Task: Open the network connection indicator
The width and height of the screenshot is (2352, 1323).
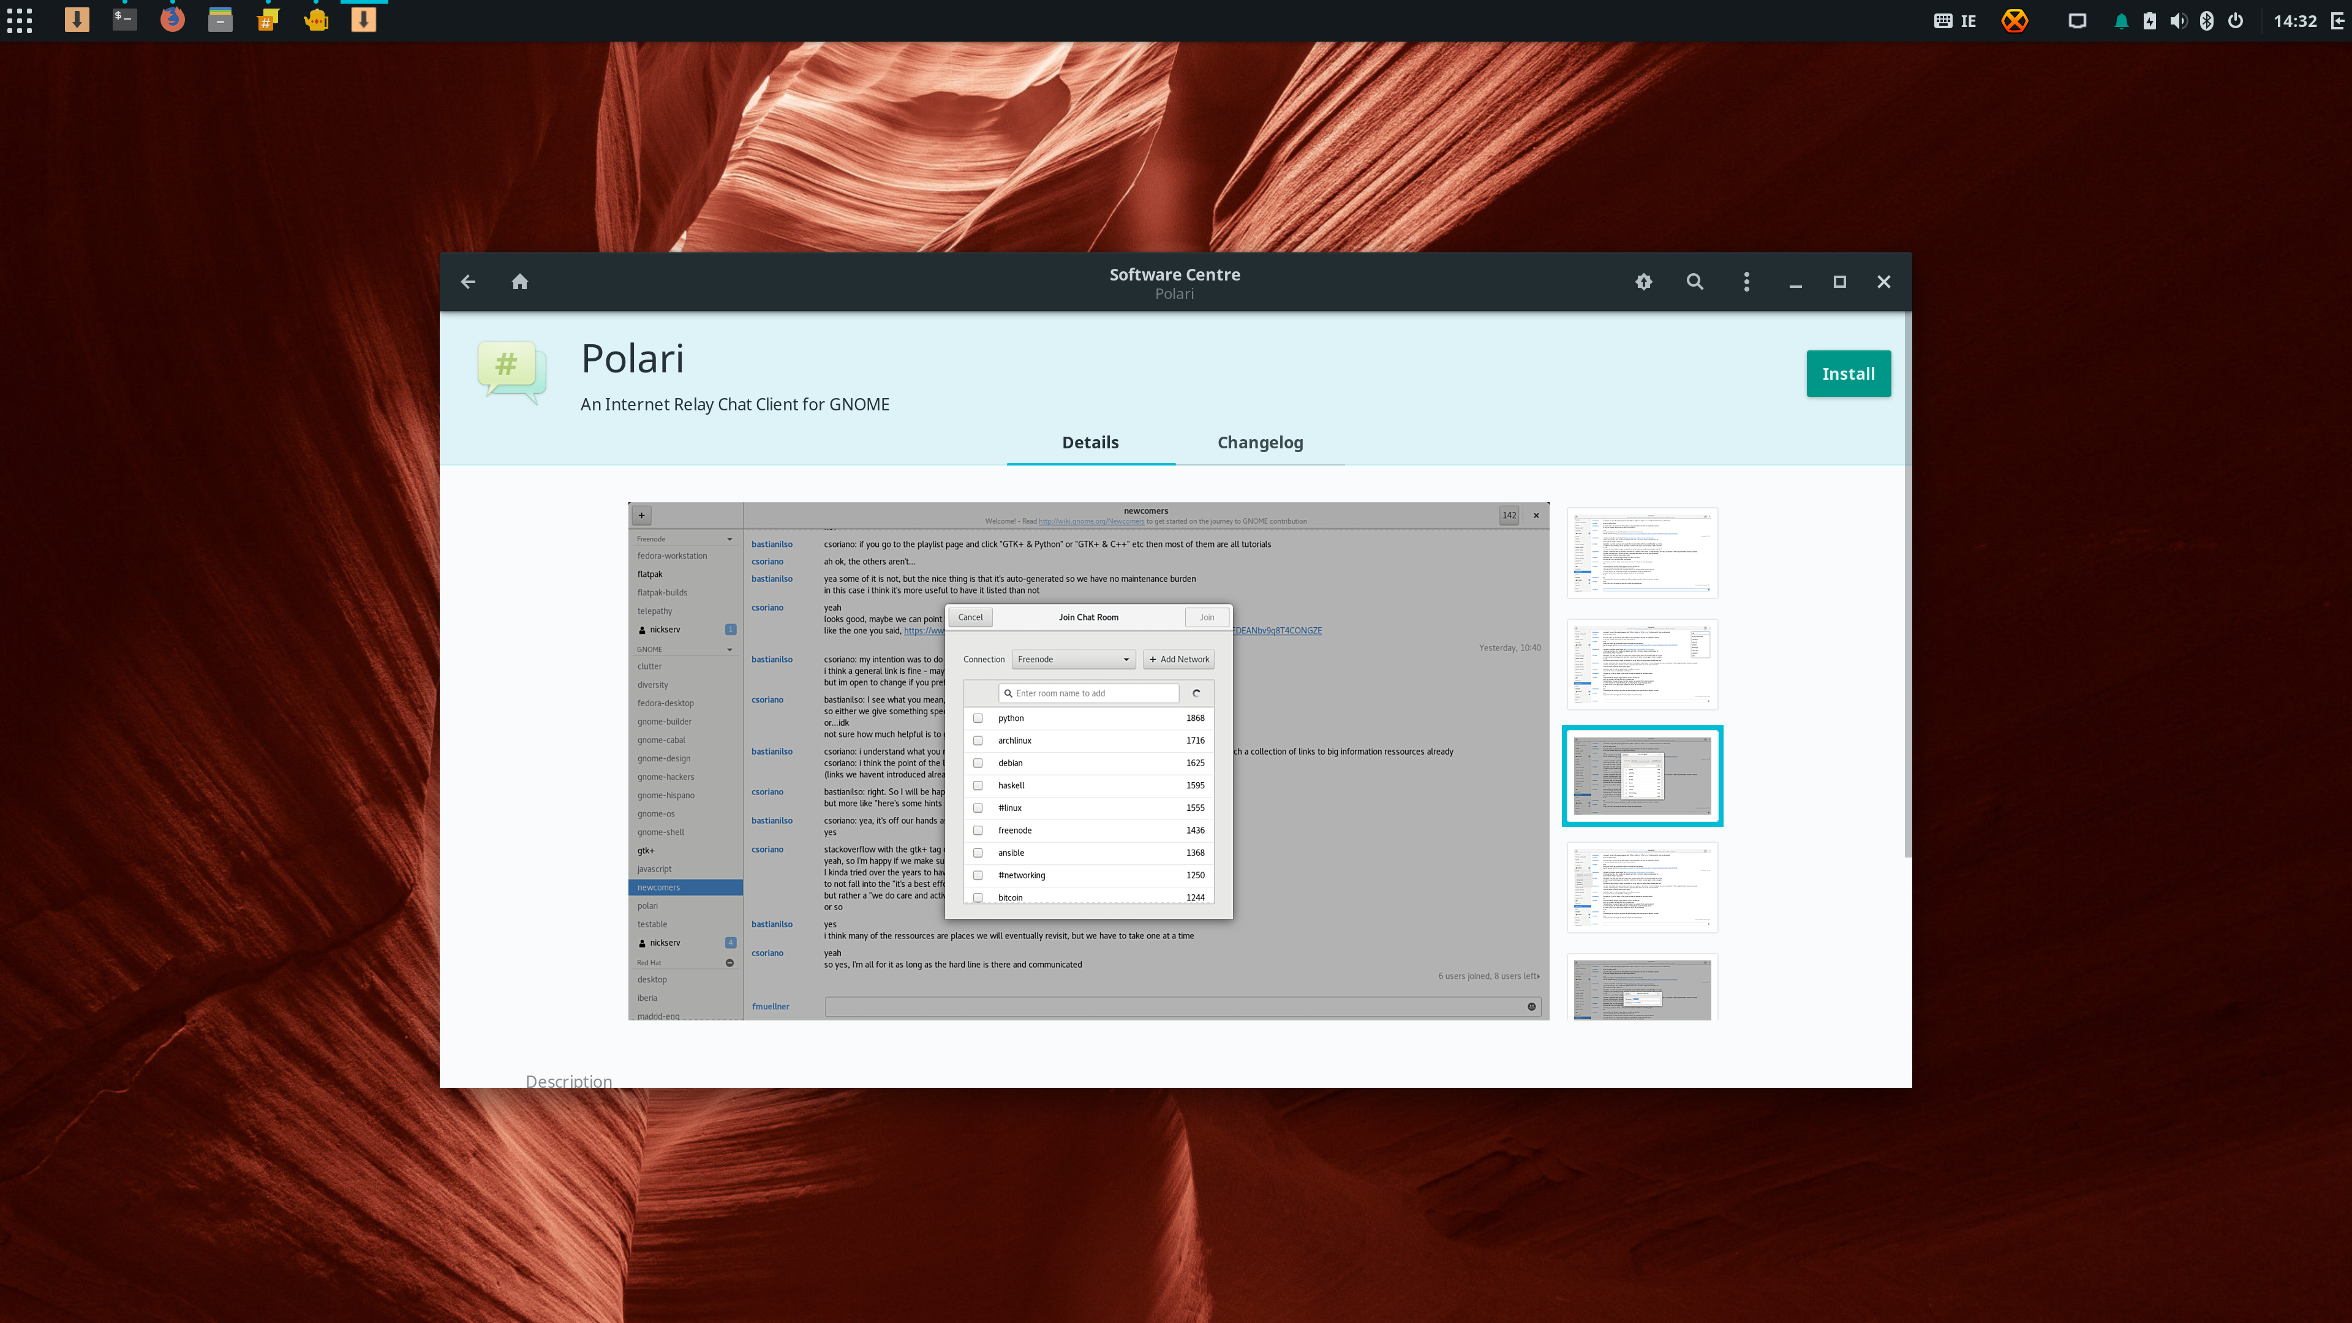Action: [x=2077, y=21]
